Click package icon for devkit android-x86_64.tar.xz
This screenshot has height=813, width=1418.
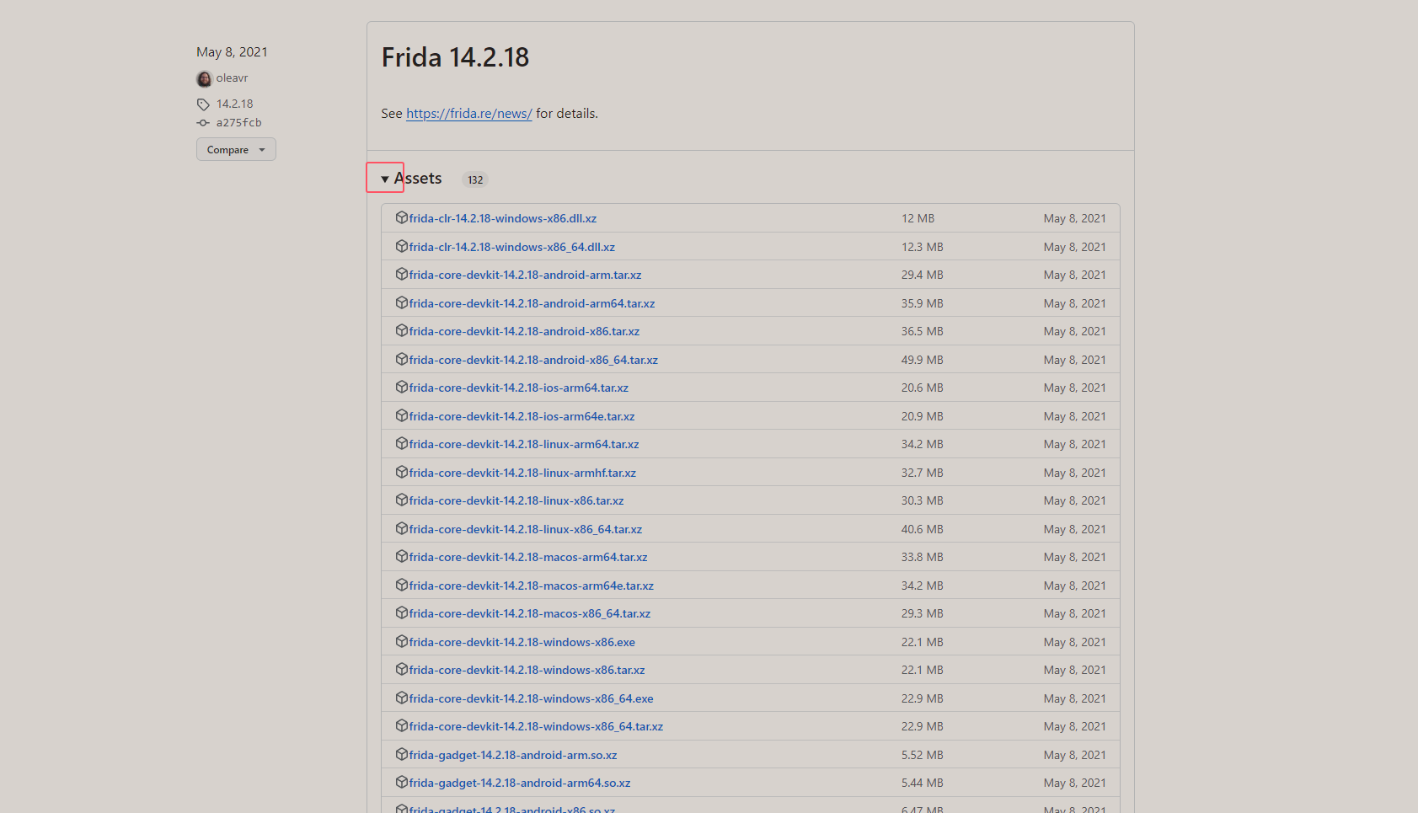click(x=402, y=359)
